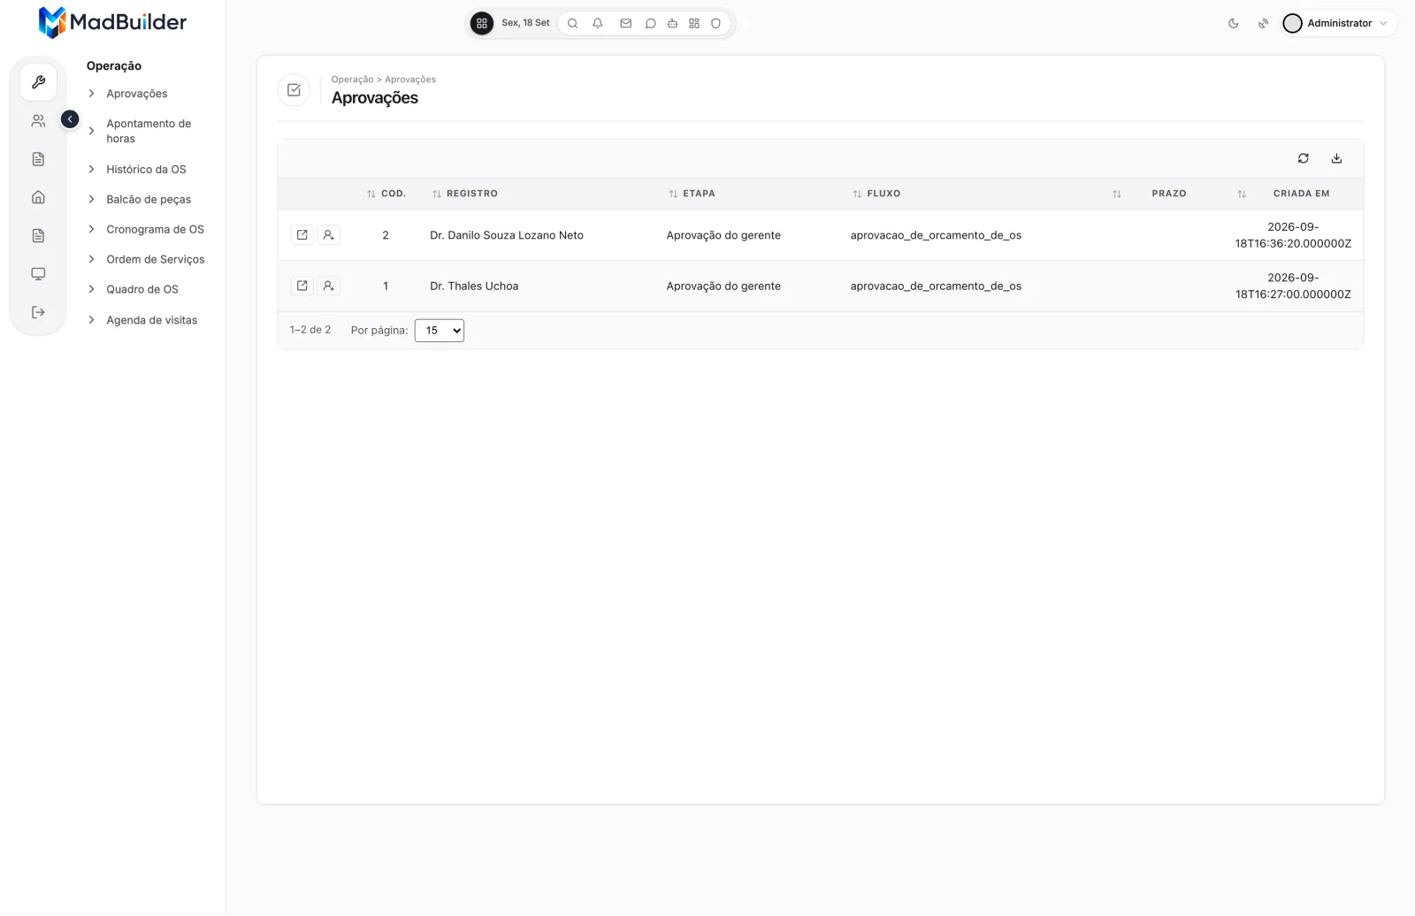The width and height of the screenshot is (1415, 916).
Task: Open the shield security icon
Action: [716, 24]
